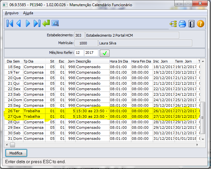Click the horizontal scrollbar right arrow

(197, 145)
